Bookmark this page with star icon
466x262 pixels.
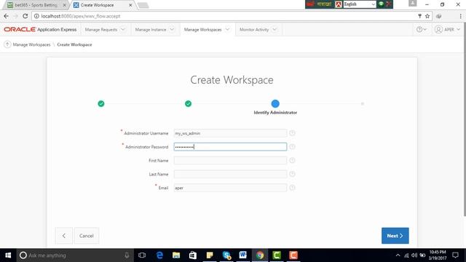point(427,16)
